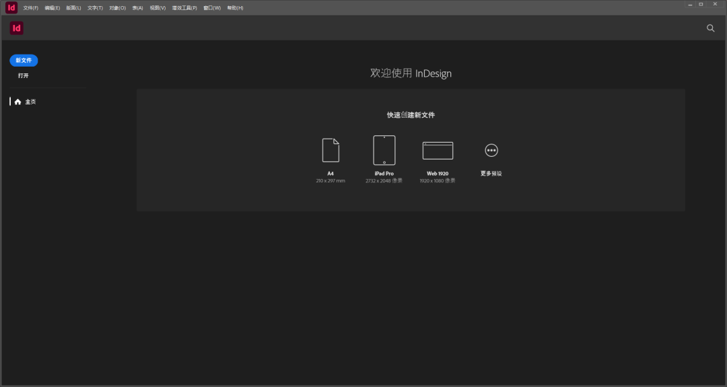
Task: Open 更多预设 via the three-dot icon
Action: coord(491,150)
